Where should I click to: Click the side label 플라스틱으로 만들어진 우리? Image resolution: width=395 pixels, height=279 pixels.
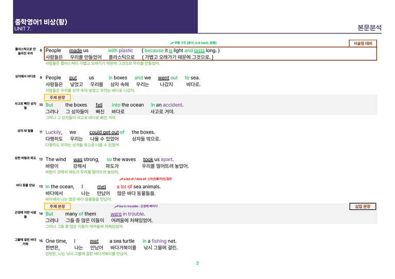(25, 51)
